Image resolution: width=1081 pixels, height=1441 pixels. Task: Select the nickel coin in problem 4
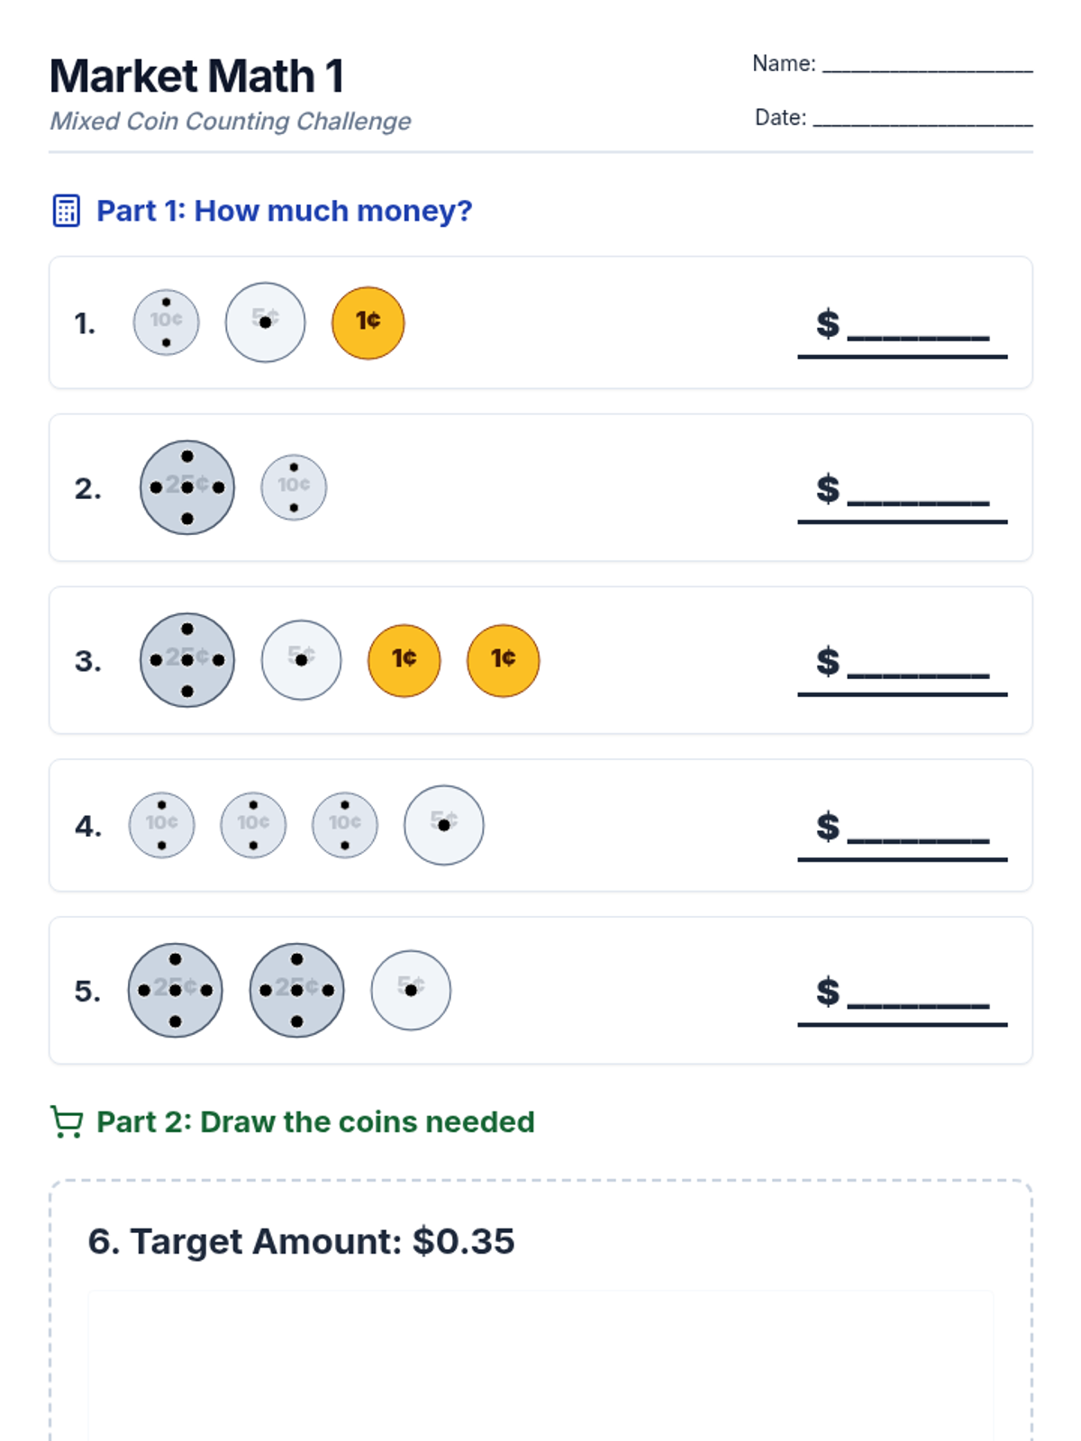pyautogui.click(x=443, y=825)
